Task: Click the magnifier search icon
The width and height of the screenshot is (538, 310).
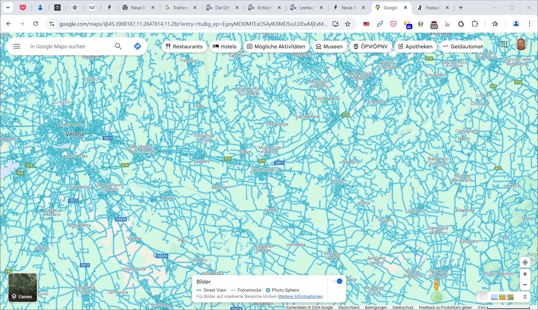Action: [x=118, y=46]
